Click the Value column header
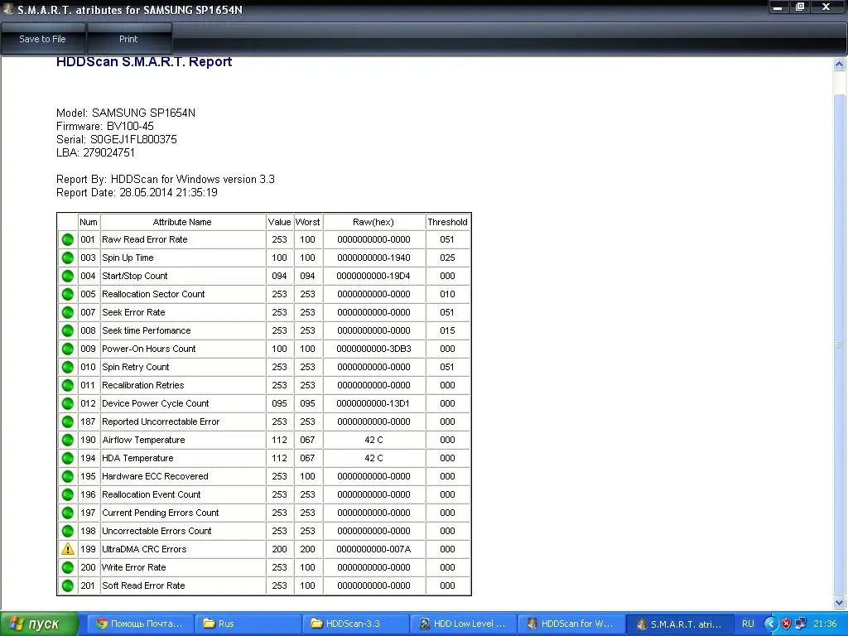Image resolution: width=848 pixels, height=636 pixels. (279, 222)
